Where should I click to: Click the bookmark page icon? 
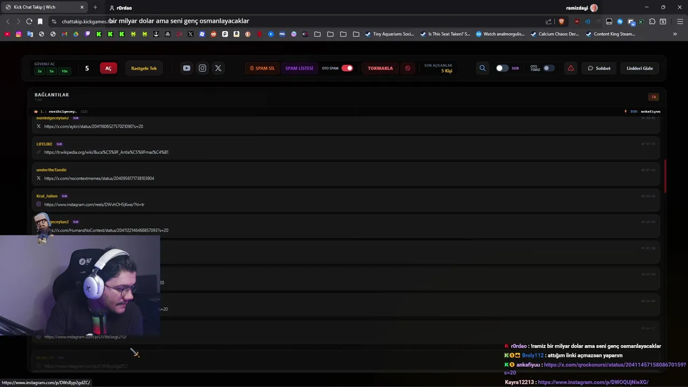click(40, 21)
